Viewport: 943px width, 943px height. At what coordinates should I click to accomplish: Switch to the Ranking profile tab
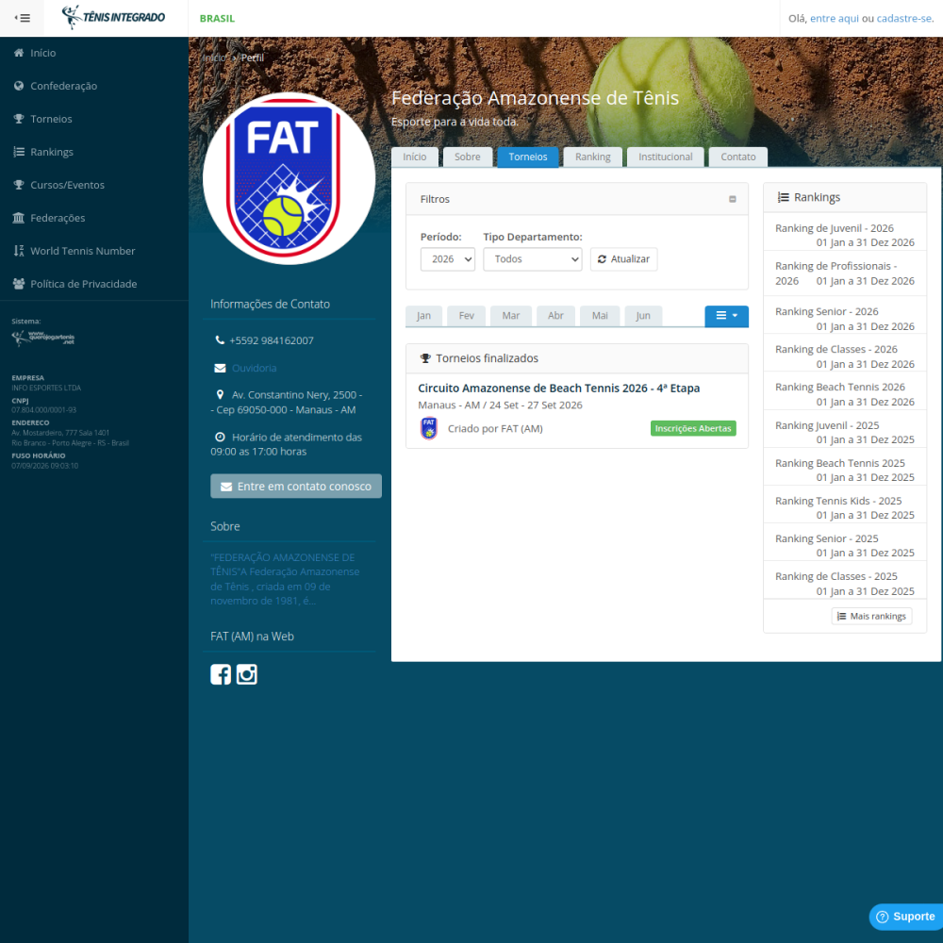592,157
